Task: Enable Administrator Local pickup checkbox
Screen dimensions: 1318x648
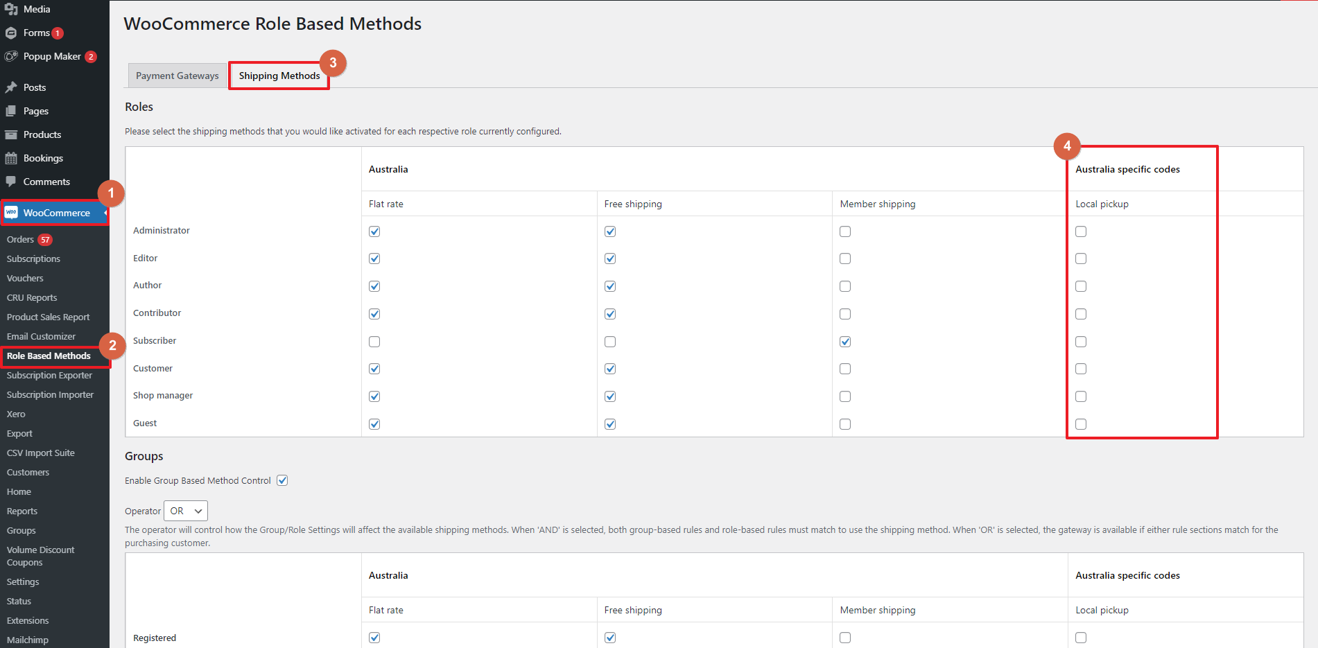Action: (x=1081, y=231)
